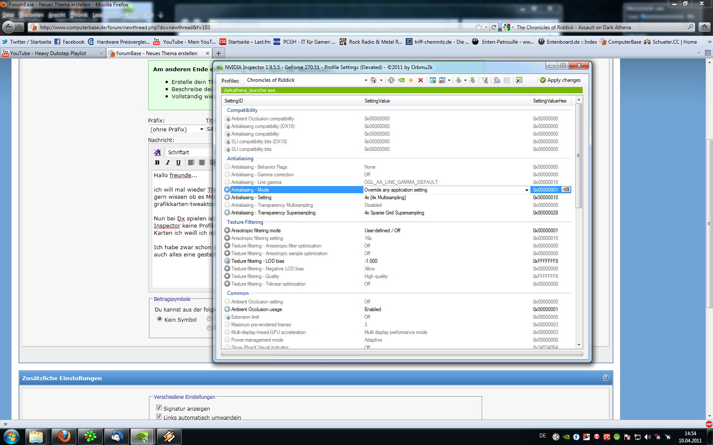Delete current profile with red X icon
Viewport: 713px width, 445px height.
tap(421, 80)
